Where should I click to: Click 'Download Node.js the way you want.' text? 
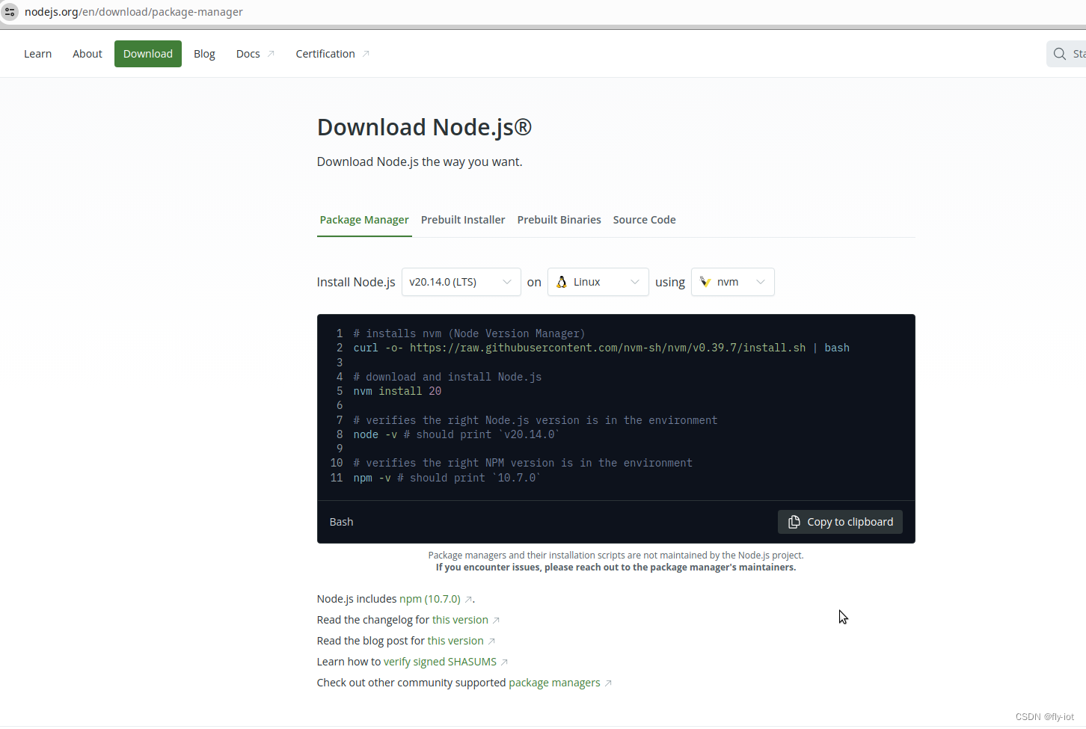(420, 162)
